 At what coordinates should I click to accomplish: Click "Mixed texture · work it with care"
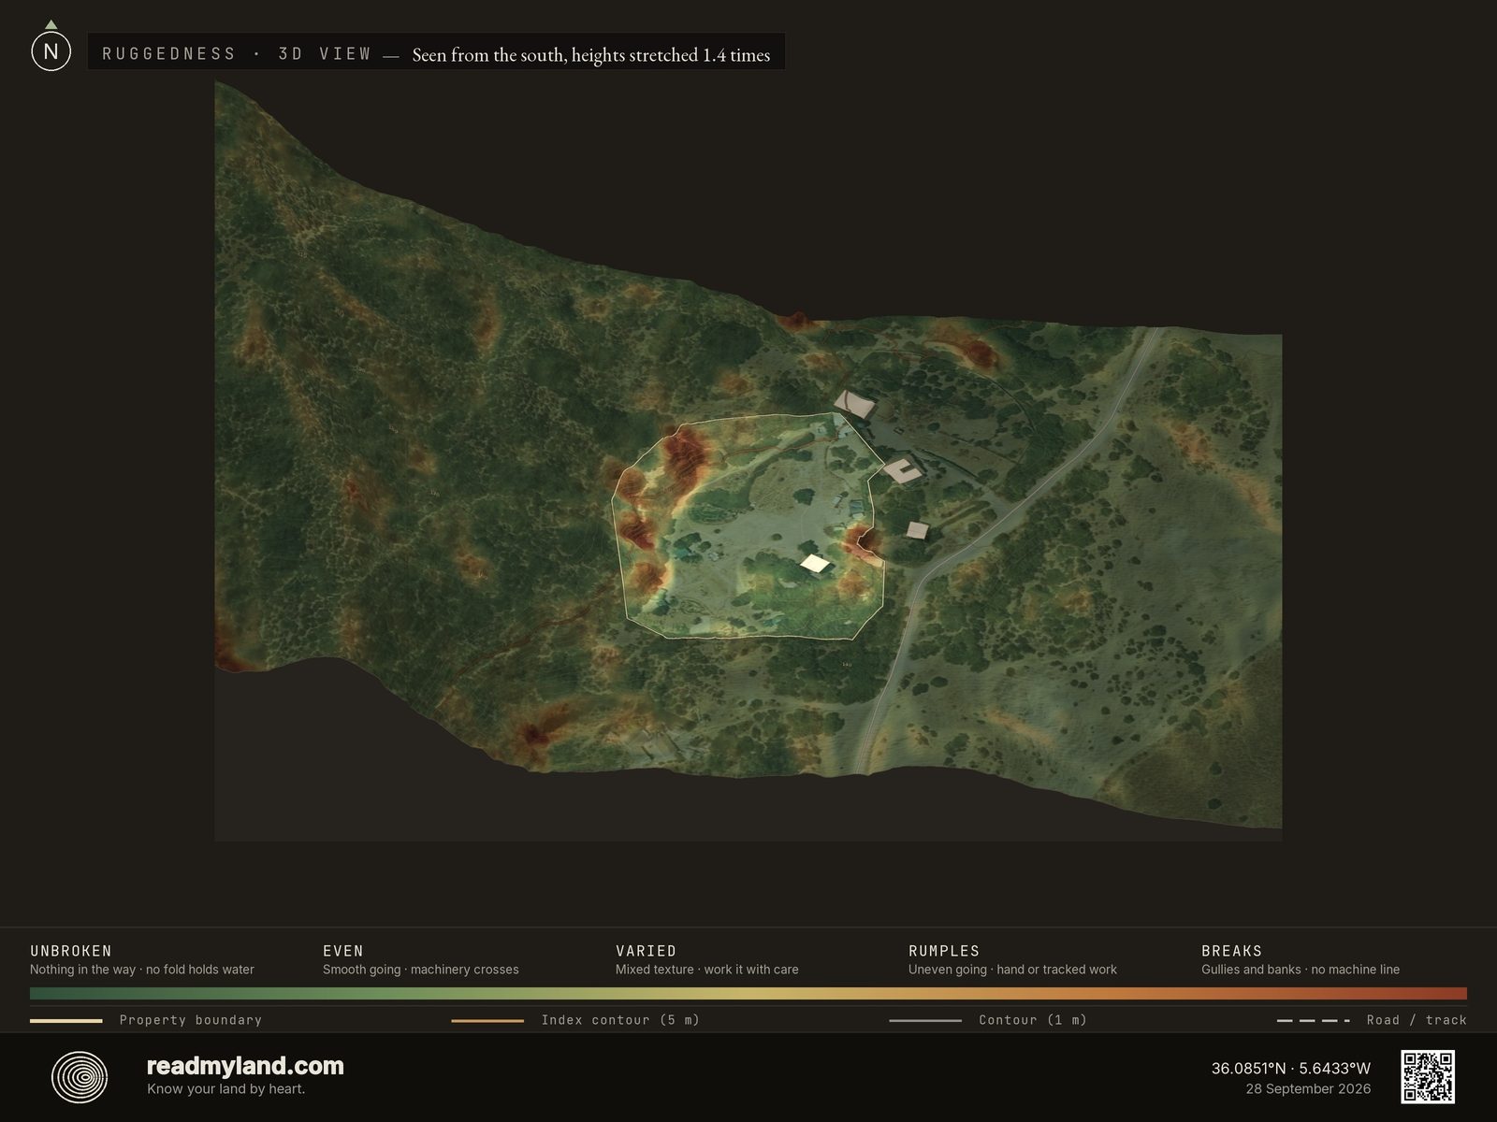707,970
